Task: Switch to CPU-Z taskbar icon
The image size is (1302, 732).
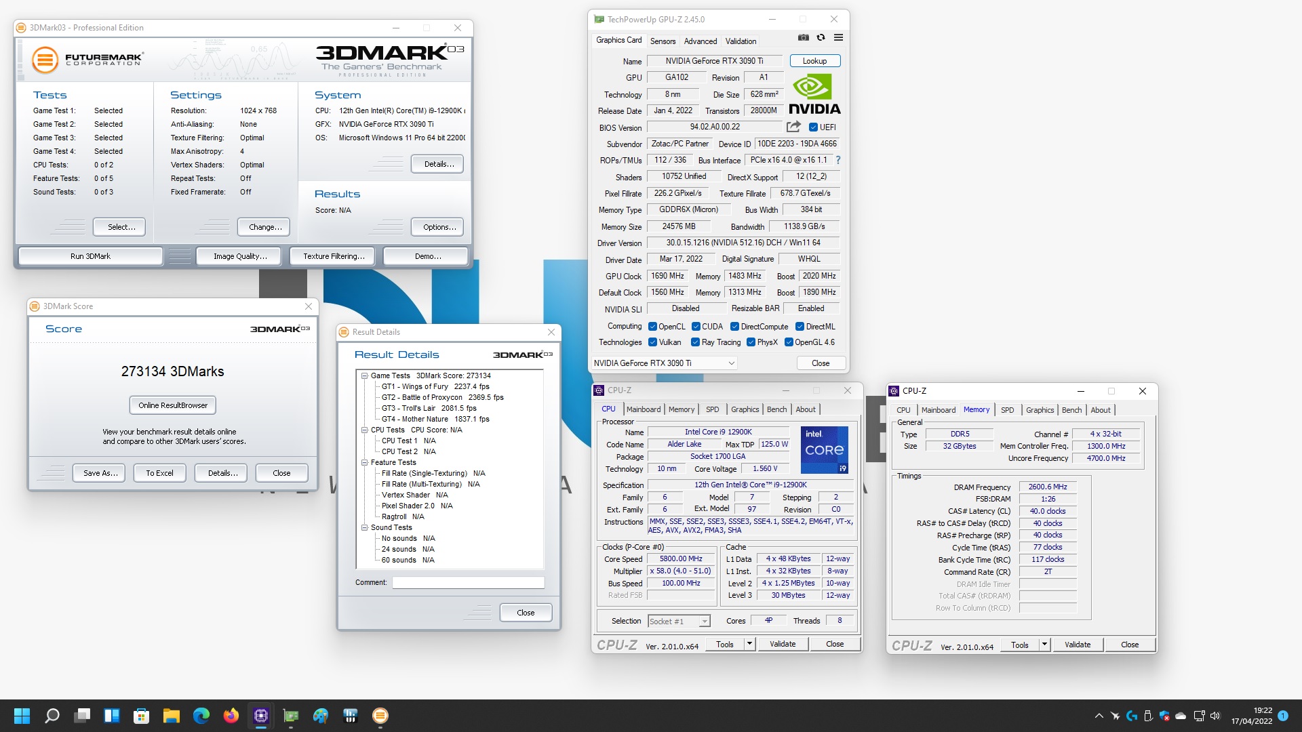Action: coord(261,716)
